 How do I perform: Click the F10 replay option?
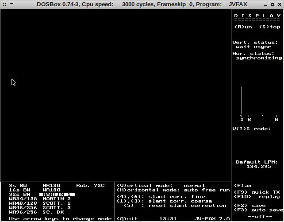click(257, 197)
